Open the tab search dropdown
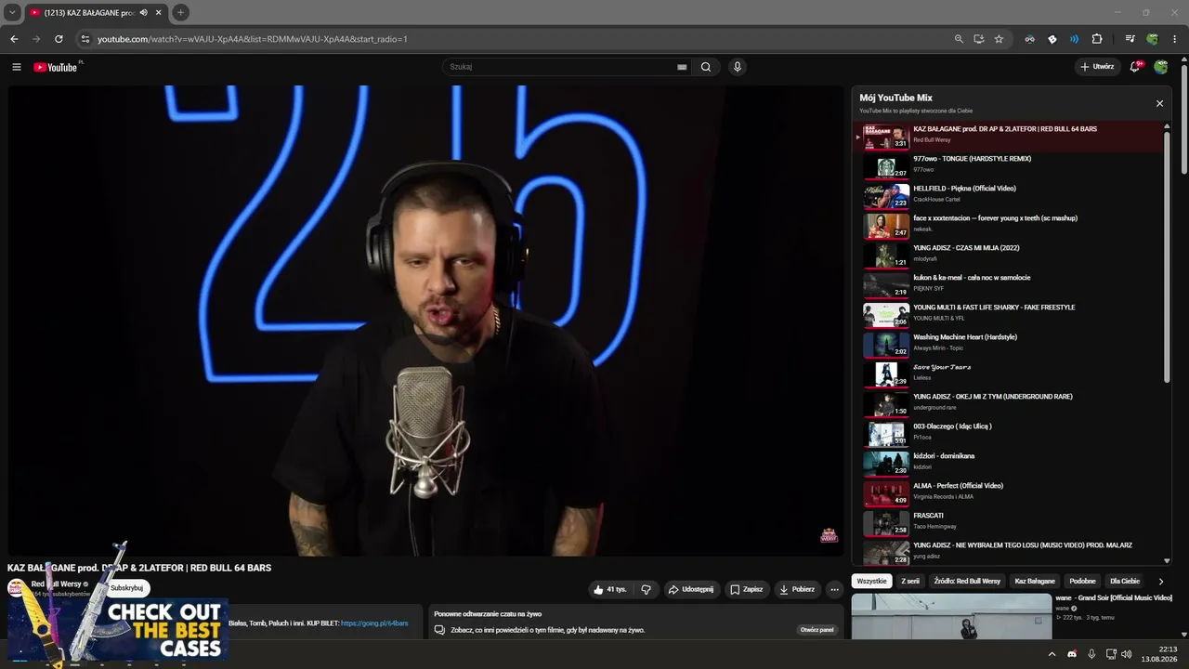Screen dimensions: 1189x669 point(13,13)
